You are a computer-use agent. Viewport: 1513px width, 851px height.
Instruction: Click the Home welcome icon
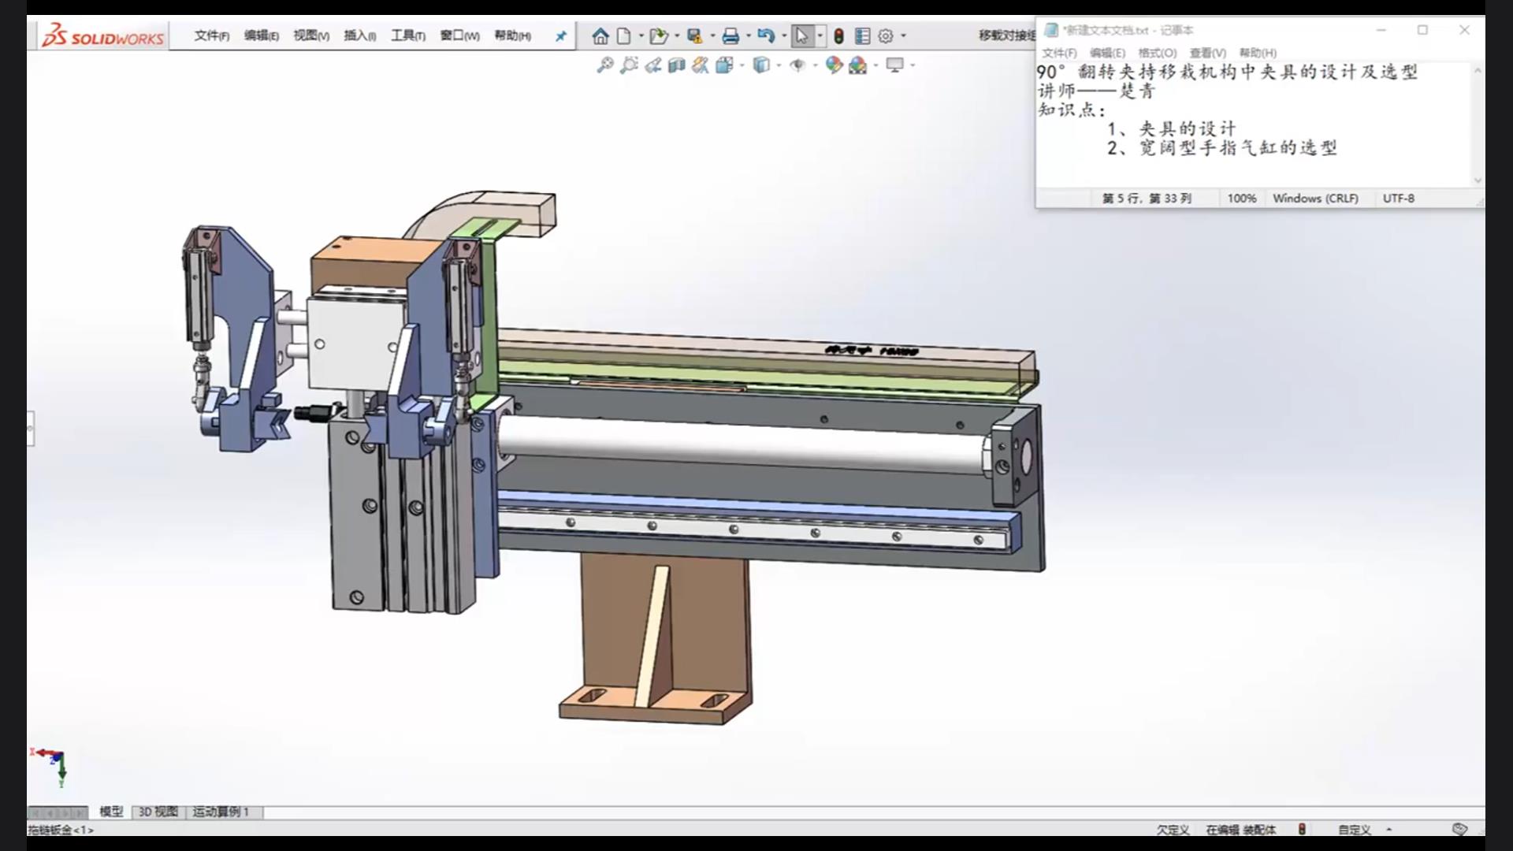(600, 36)
